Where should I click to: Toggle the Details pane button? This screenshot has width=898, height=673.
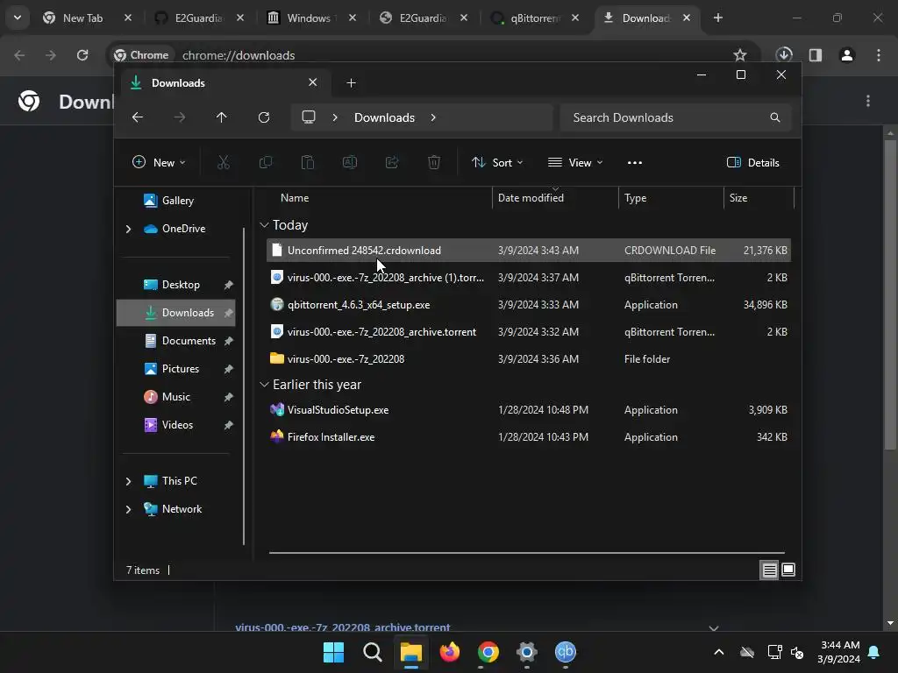pyautogui.click(x=752, y=162)
